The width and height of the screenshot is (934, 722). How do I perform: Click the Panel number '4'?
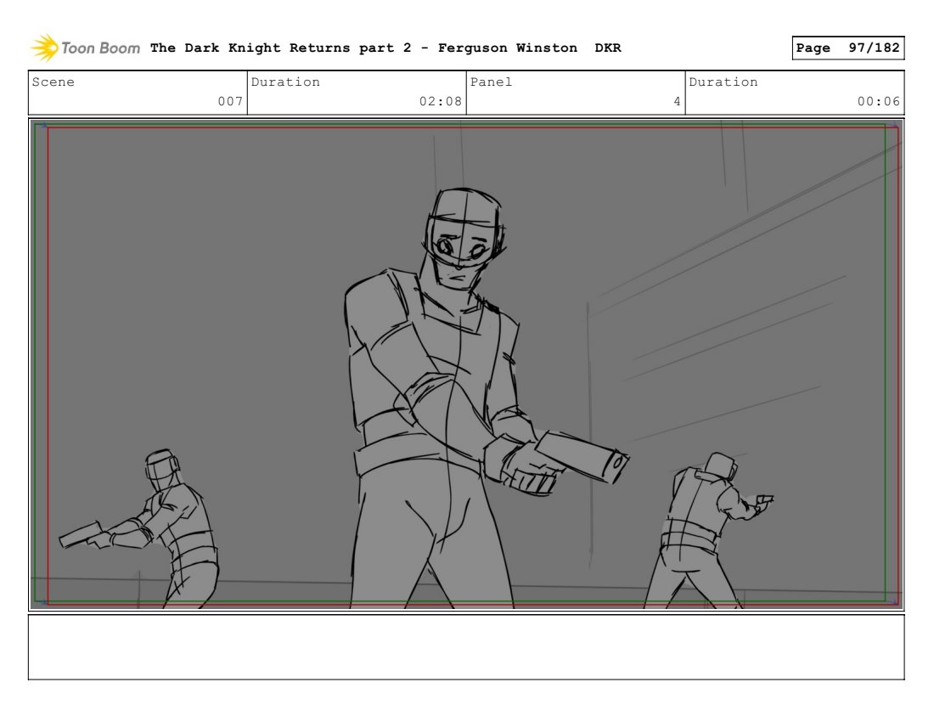(677, 101)
